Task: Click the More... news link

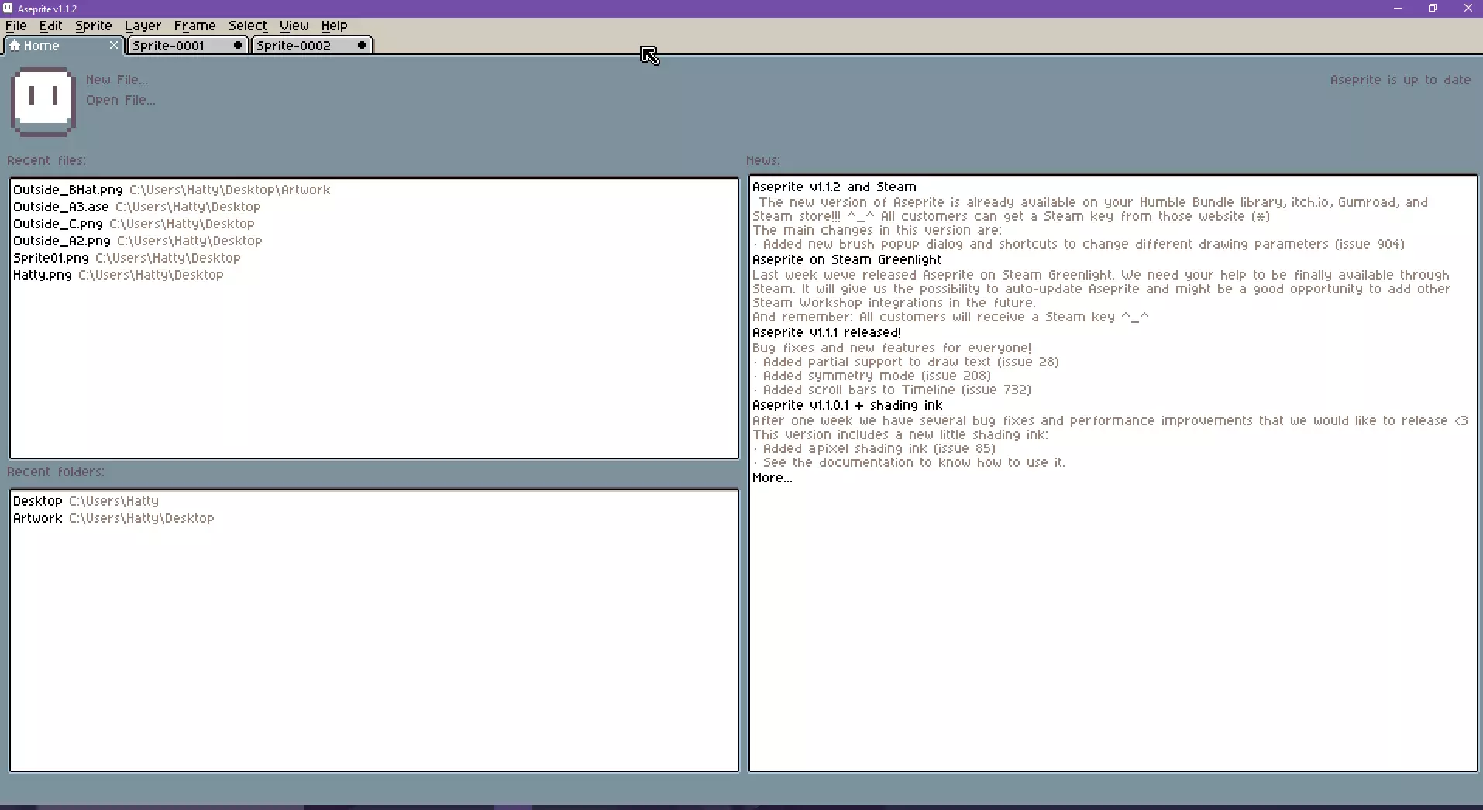Action: [x=772, y=478]
